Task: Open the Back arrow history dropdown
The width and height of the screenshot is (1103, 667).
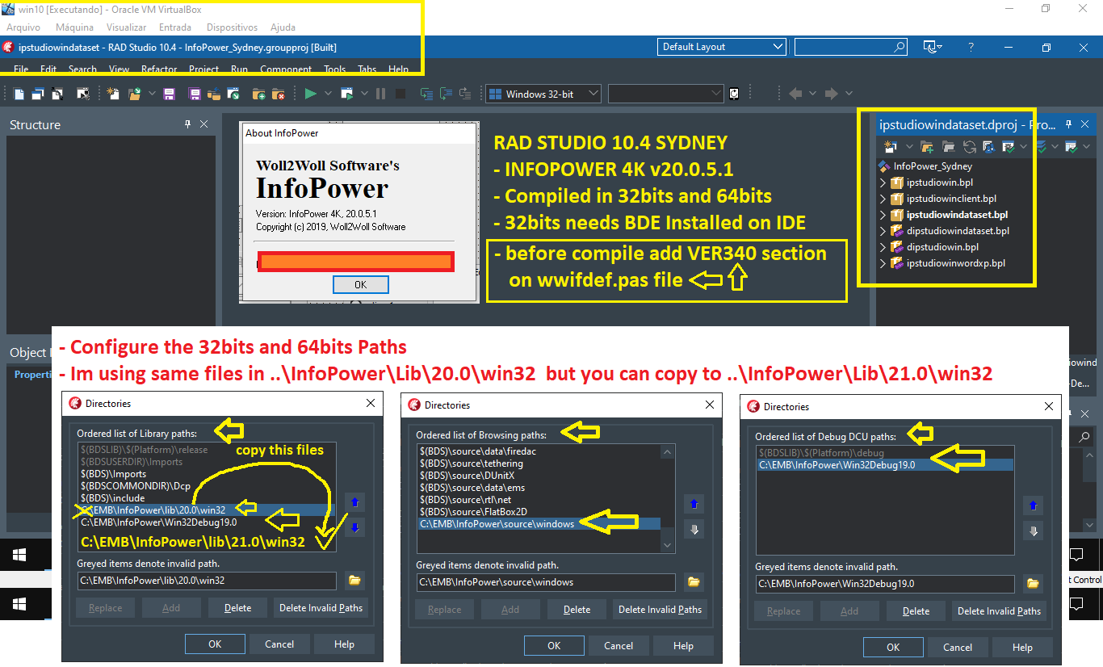Action: click(813, 94)
